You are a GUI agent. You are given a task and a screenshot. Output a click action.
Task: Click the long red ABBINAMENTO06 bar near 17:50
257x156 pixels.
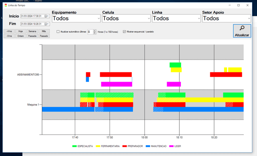116,74
